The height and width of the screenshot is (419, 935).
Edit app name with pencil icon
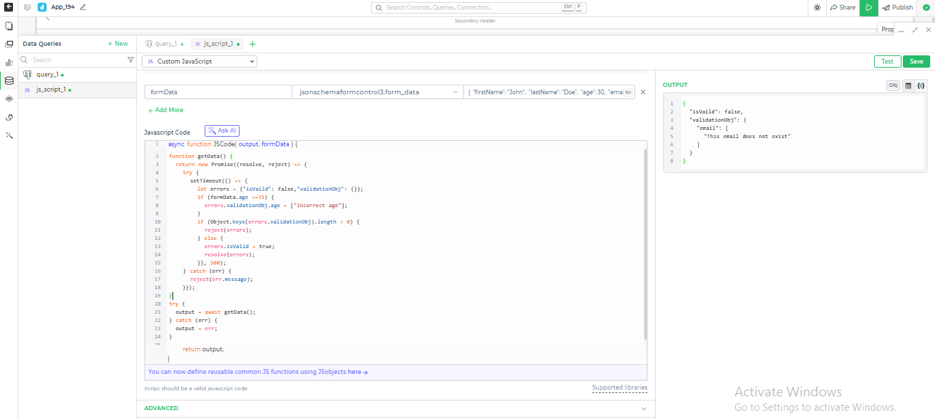coord(83,8)
